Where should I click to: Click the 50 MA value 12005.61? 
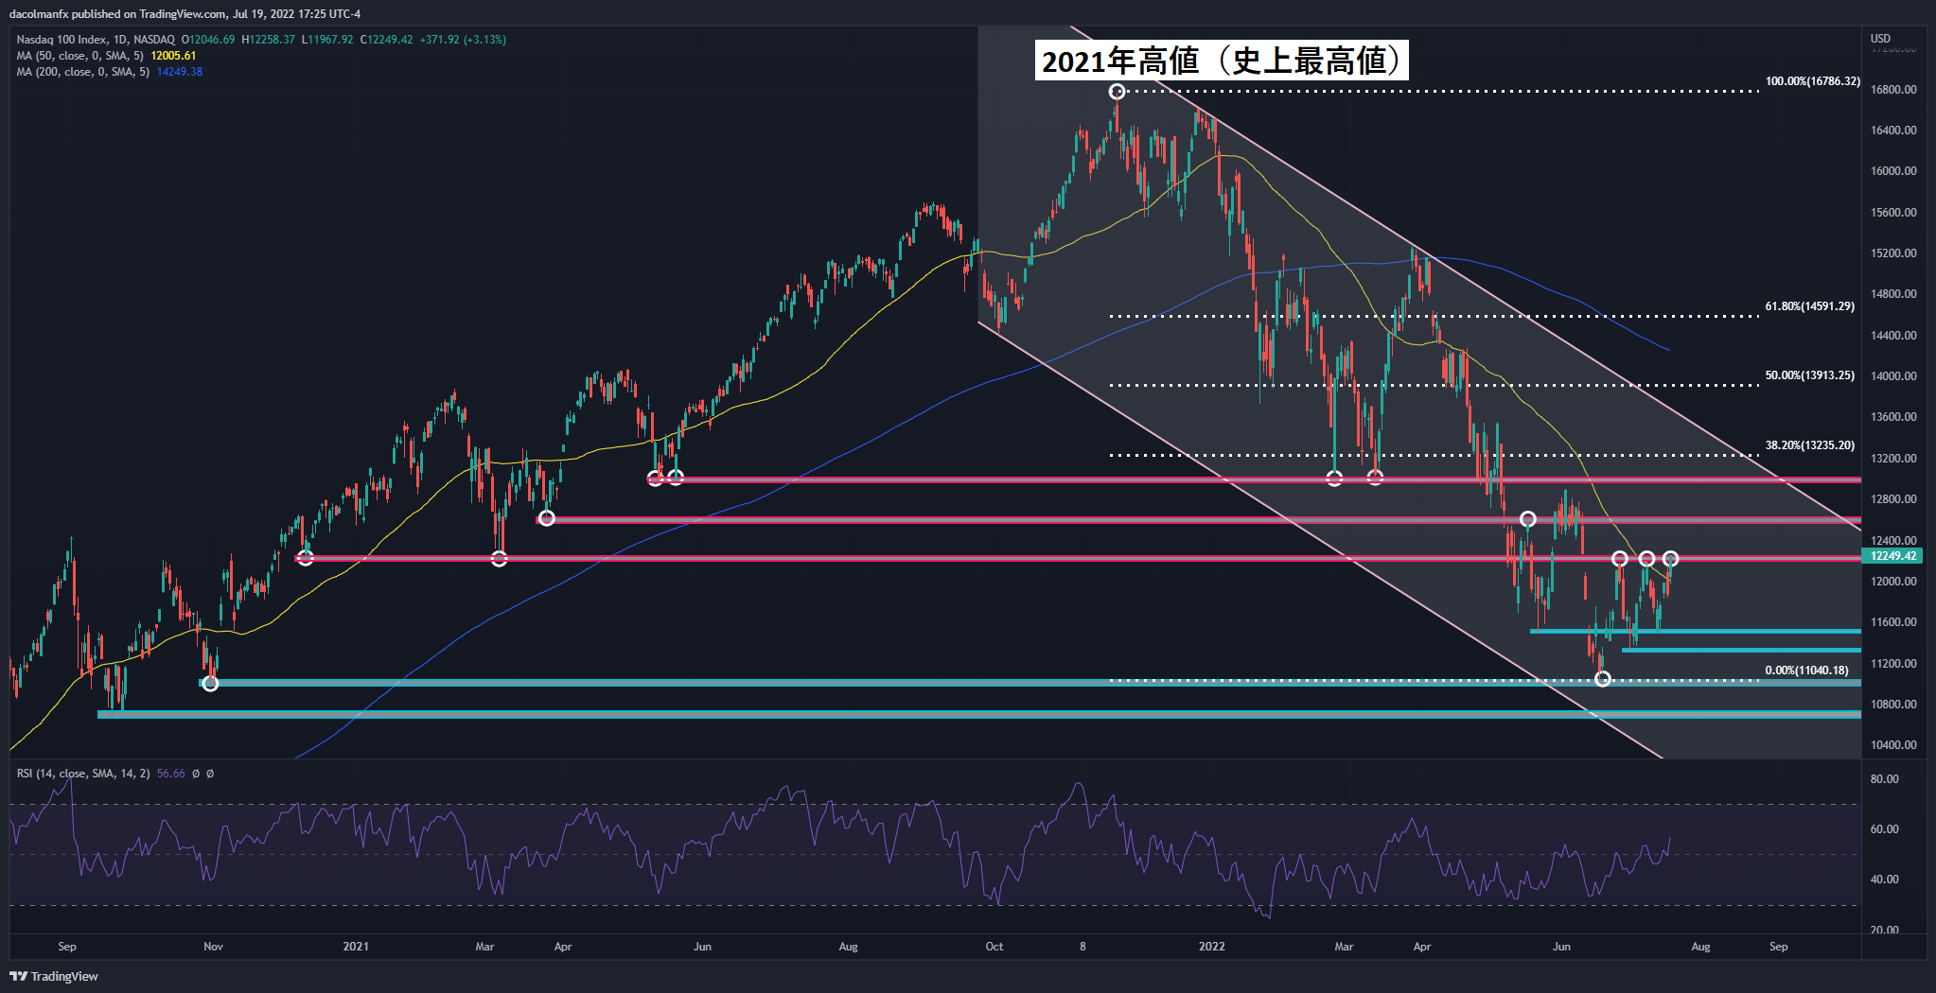(173, 56)
